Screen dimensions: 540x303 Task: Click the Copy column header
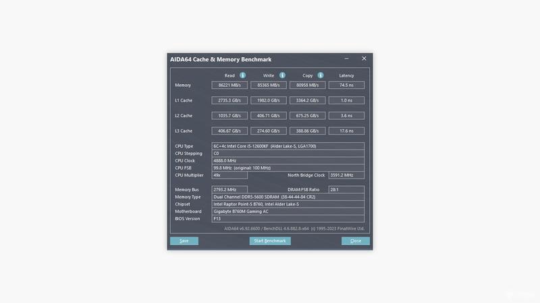[308, 75]
